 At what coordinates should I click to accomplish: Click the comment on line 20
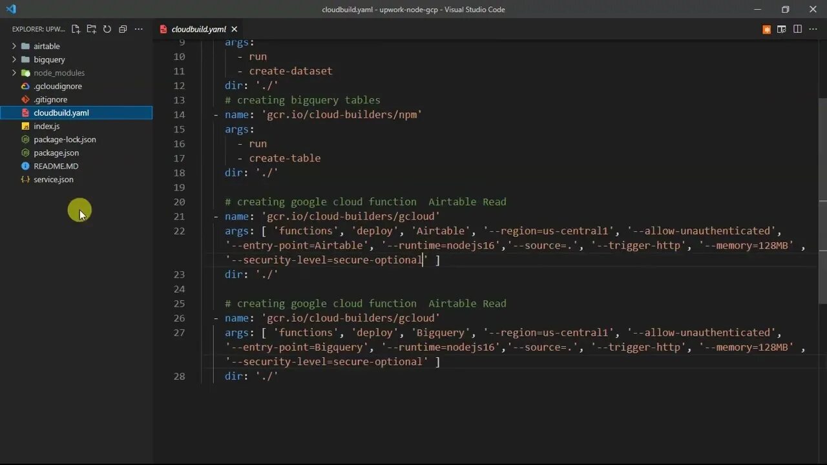coord(366,201)
